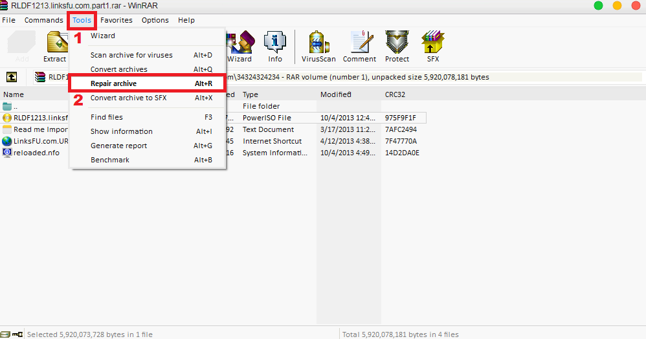Open the File menu

[8, 20]
